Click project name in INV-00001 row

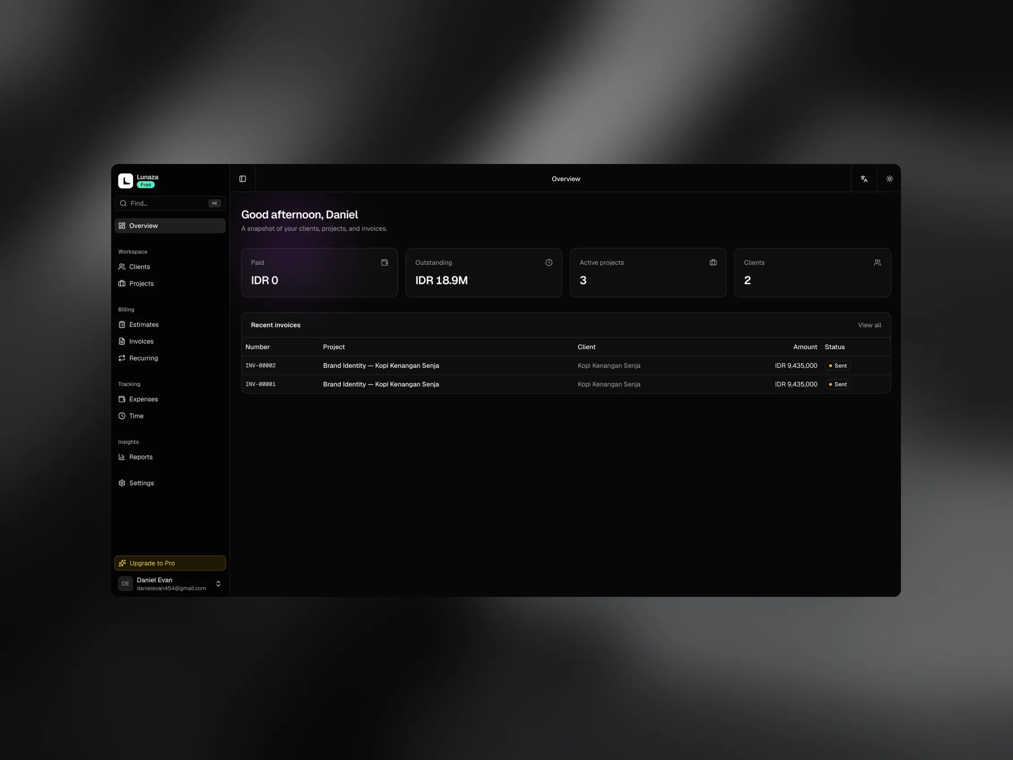click(x=381, y=384)
